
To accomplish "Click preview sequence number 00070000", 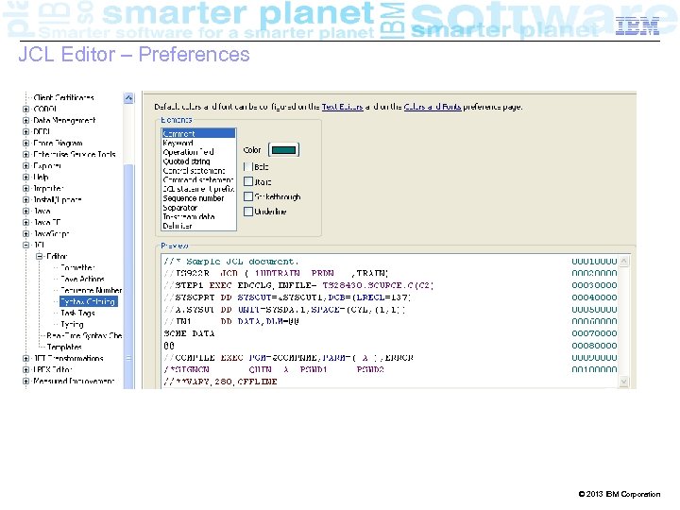I will [594, 333].
